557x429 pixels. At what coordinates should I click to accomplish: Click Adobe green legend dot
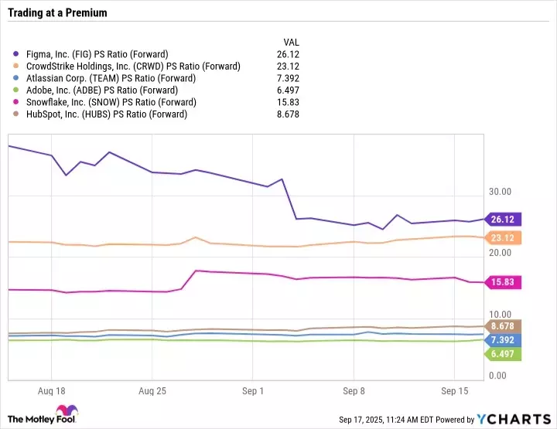(16, 90)
